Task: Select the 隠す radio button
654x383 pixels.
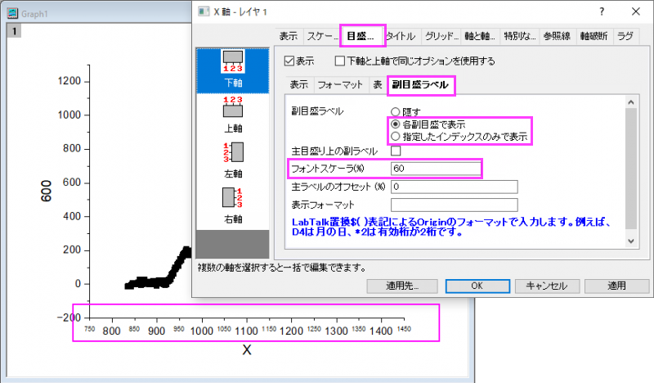Action: pyautogui.click(x=395, y=112)
